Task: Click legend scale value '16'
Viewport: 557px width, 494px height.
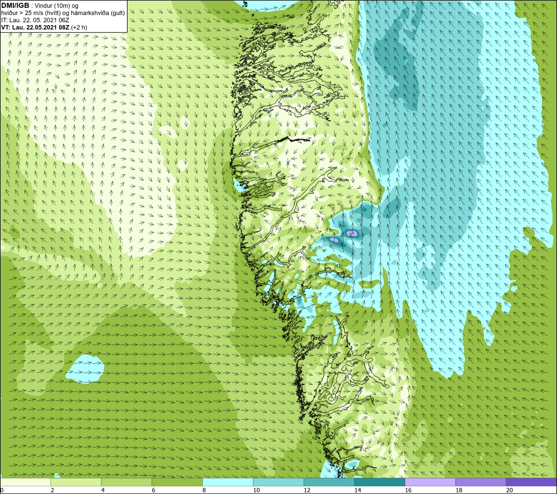Action: [x=408, y=490]
